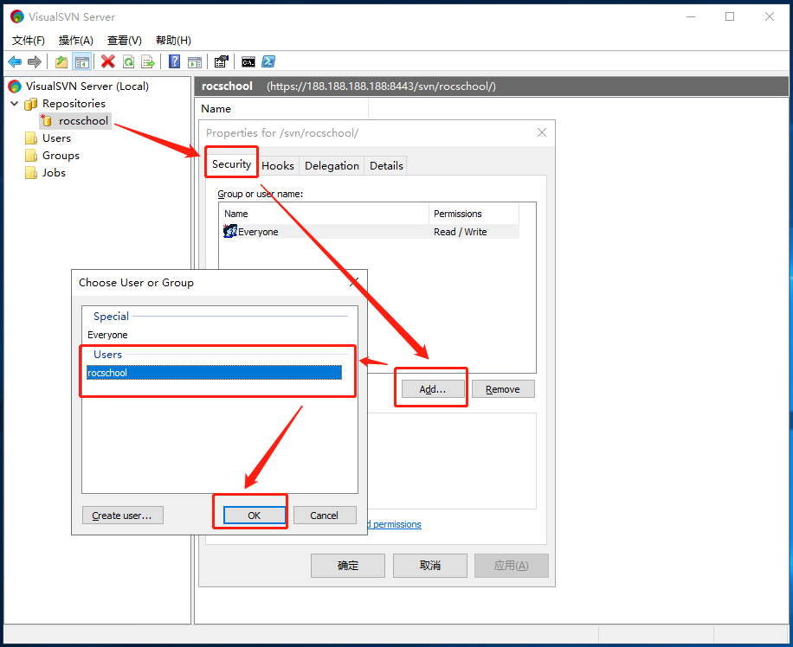This screenshot has width=793, height=647.
Task: Open the Groups folder in tree
Action: click(61, 155)
